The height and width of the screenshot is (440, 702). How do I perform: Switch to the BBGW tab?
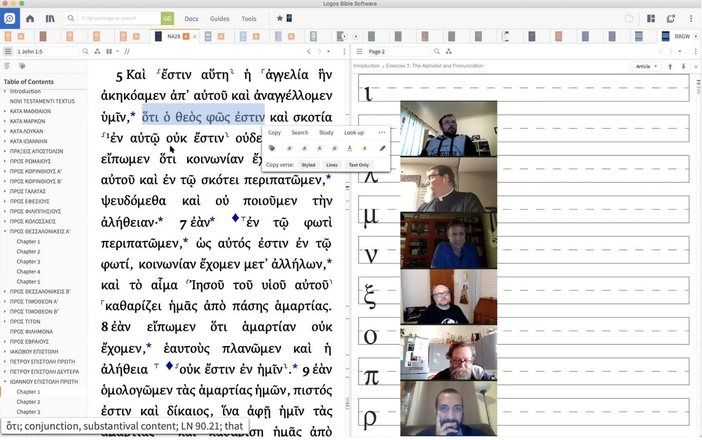click(x=682, y=36)
